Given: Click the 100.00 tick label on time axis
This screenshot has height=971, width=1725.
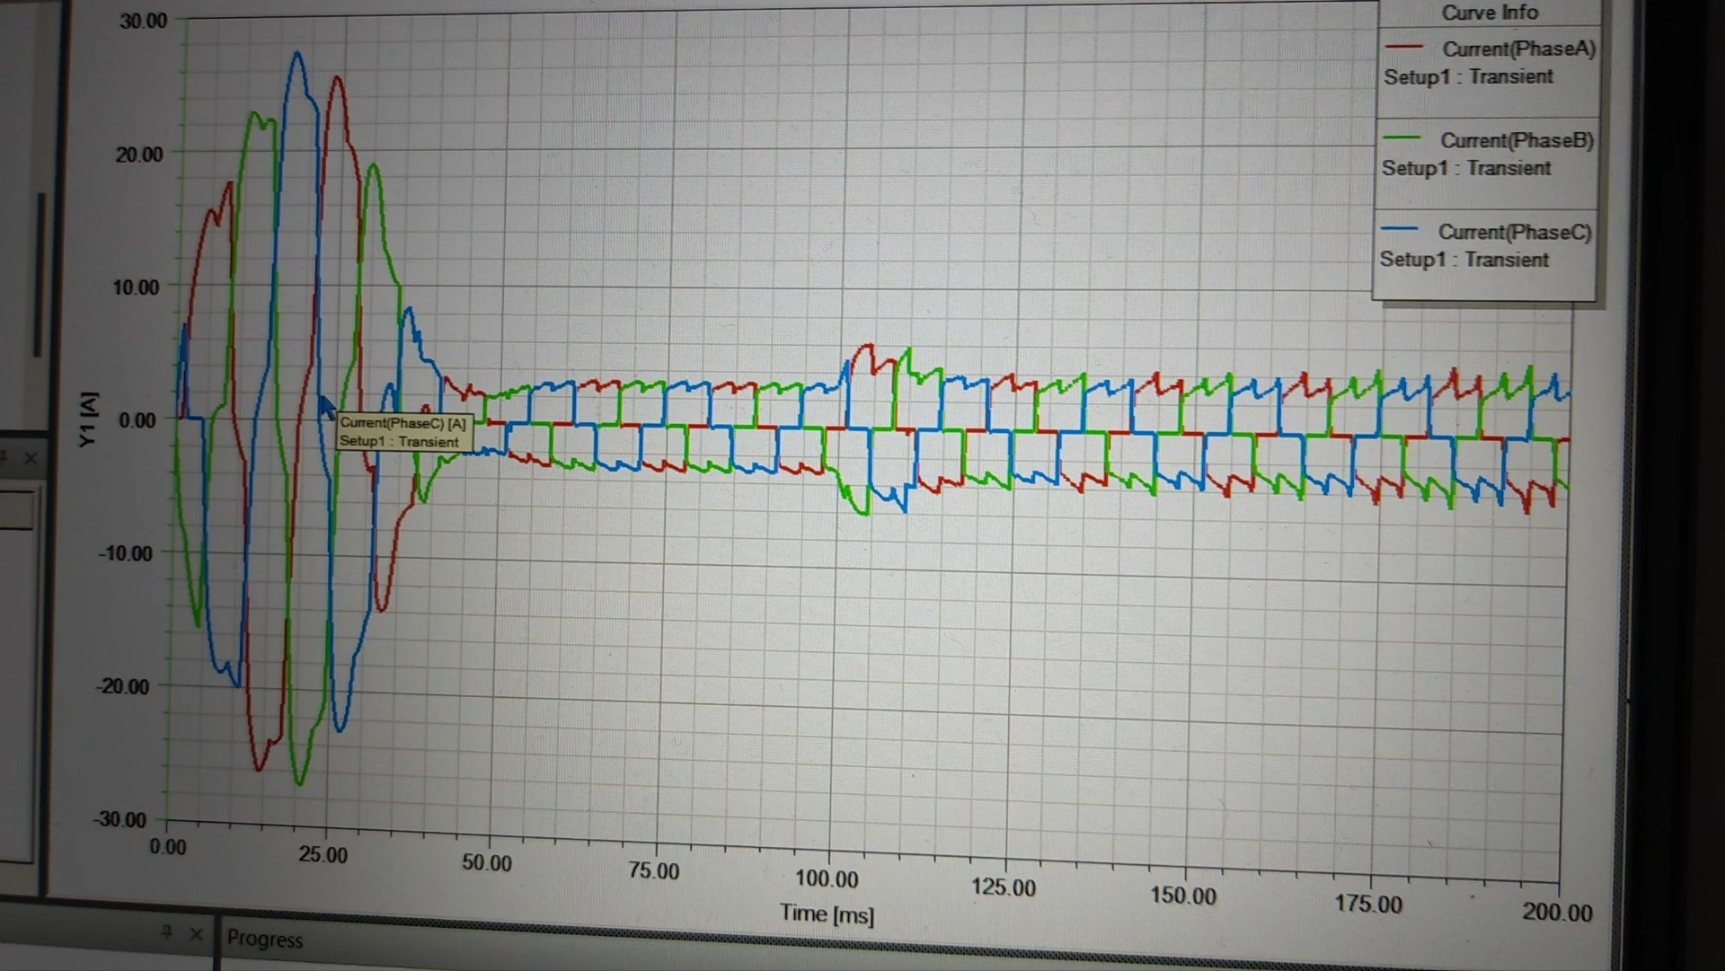Looking at the screenshot, I should coord(826,878).
